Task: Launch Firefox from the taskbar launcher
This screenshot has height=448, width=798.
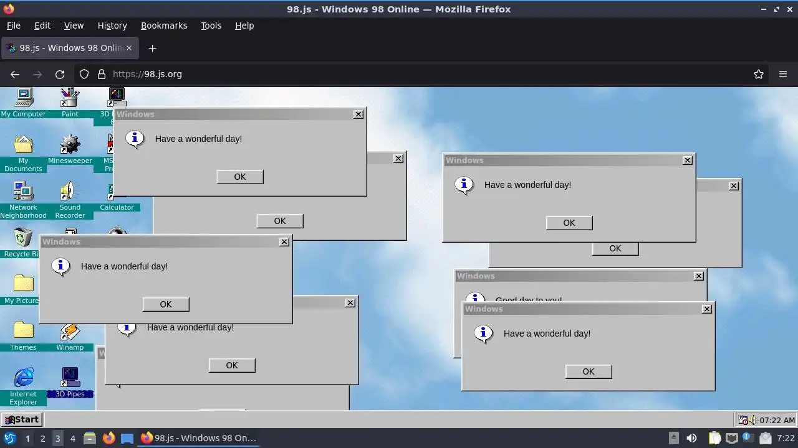Action: click(x=108, y=438)
